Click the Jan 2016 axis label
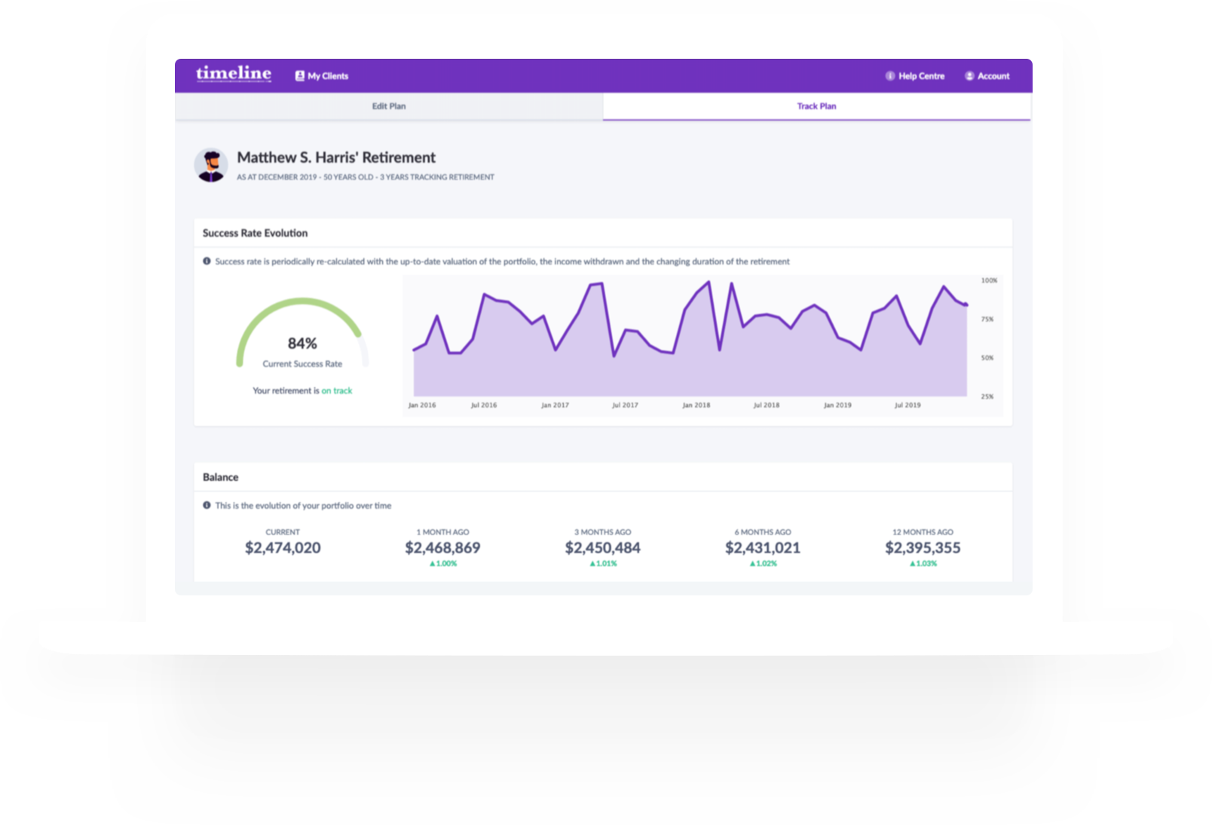The height and width of the screenshot is (826, 1212). click(422, 405)
